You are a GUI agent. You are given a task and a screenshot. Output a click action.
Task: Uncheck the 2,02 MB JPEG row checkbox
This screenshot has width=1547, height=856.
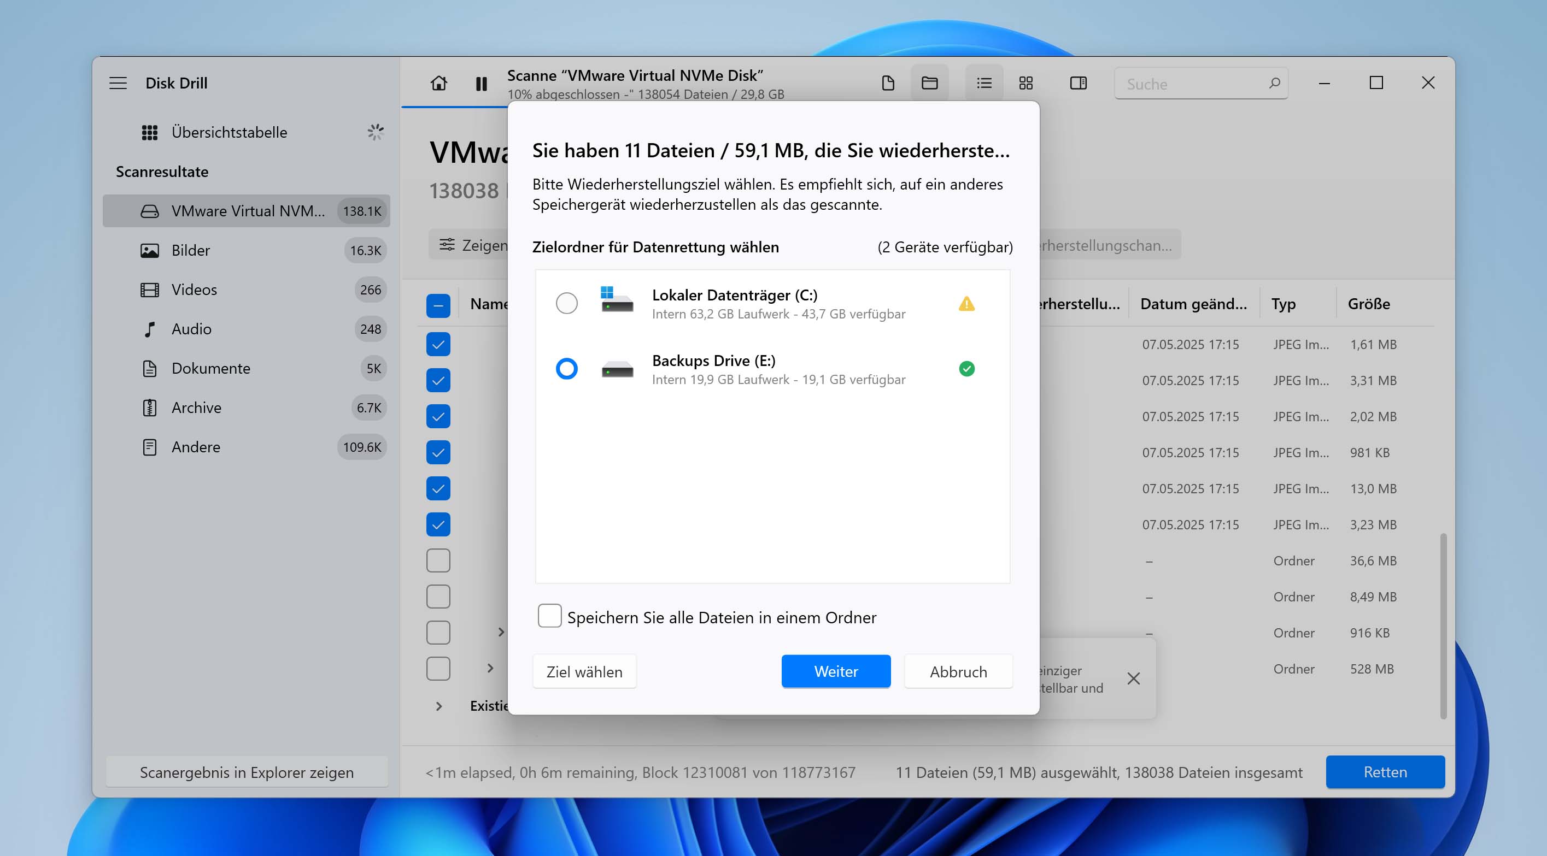[x=438, y=416]
